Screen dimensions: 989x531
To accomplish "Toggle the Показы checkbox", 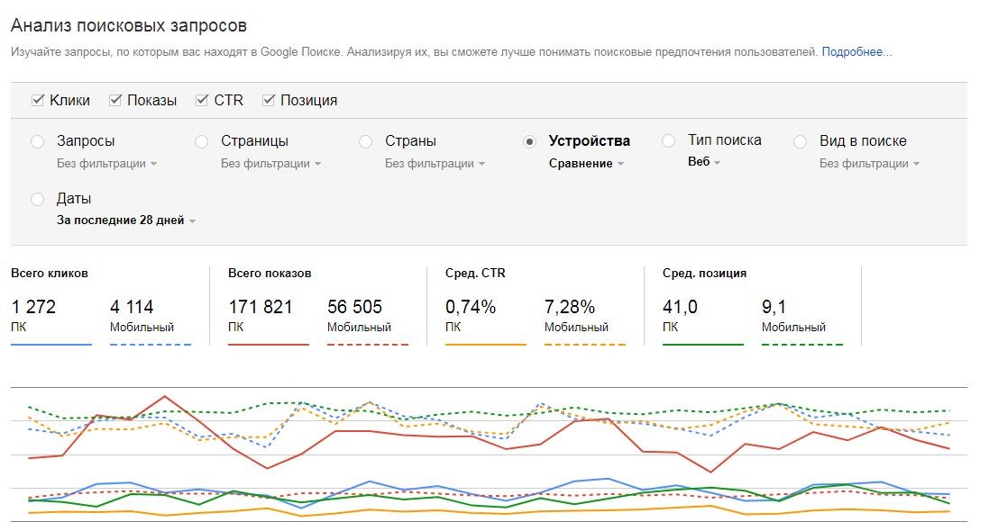I will tap(115, 100).
